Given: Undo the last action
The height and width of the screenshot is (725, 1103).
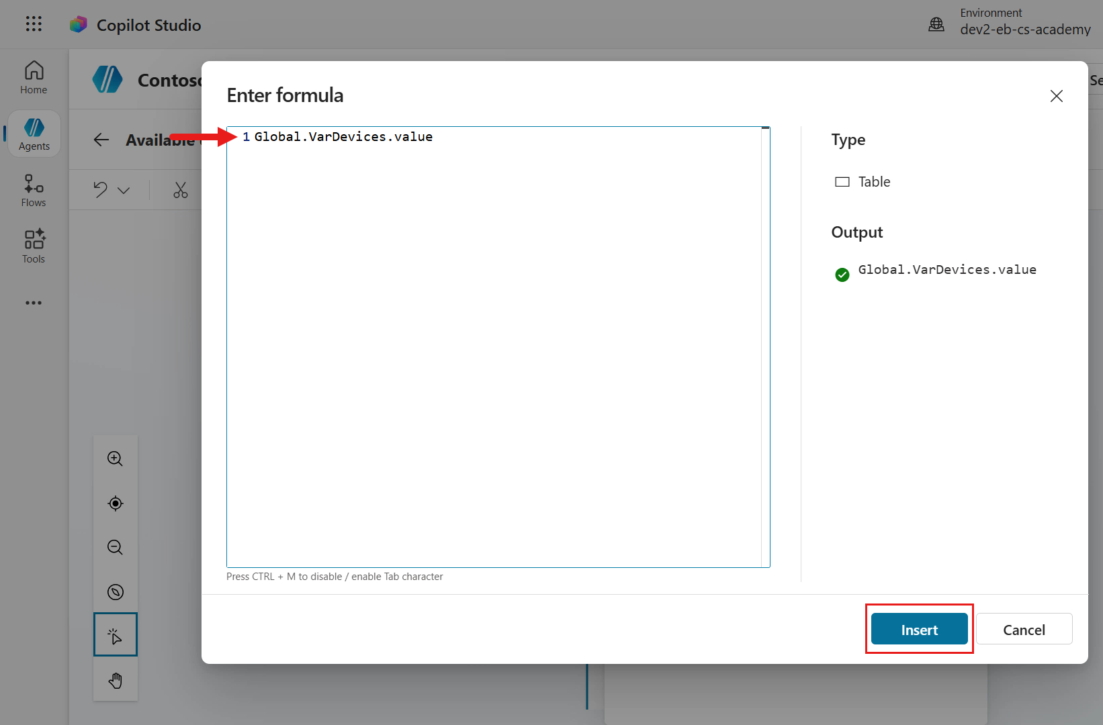Looking at the screenshot, I should pos(101,190).
